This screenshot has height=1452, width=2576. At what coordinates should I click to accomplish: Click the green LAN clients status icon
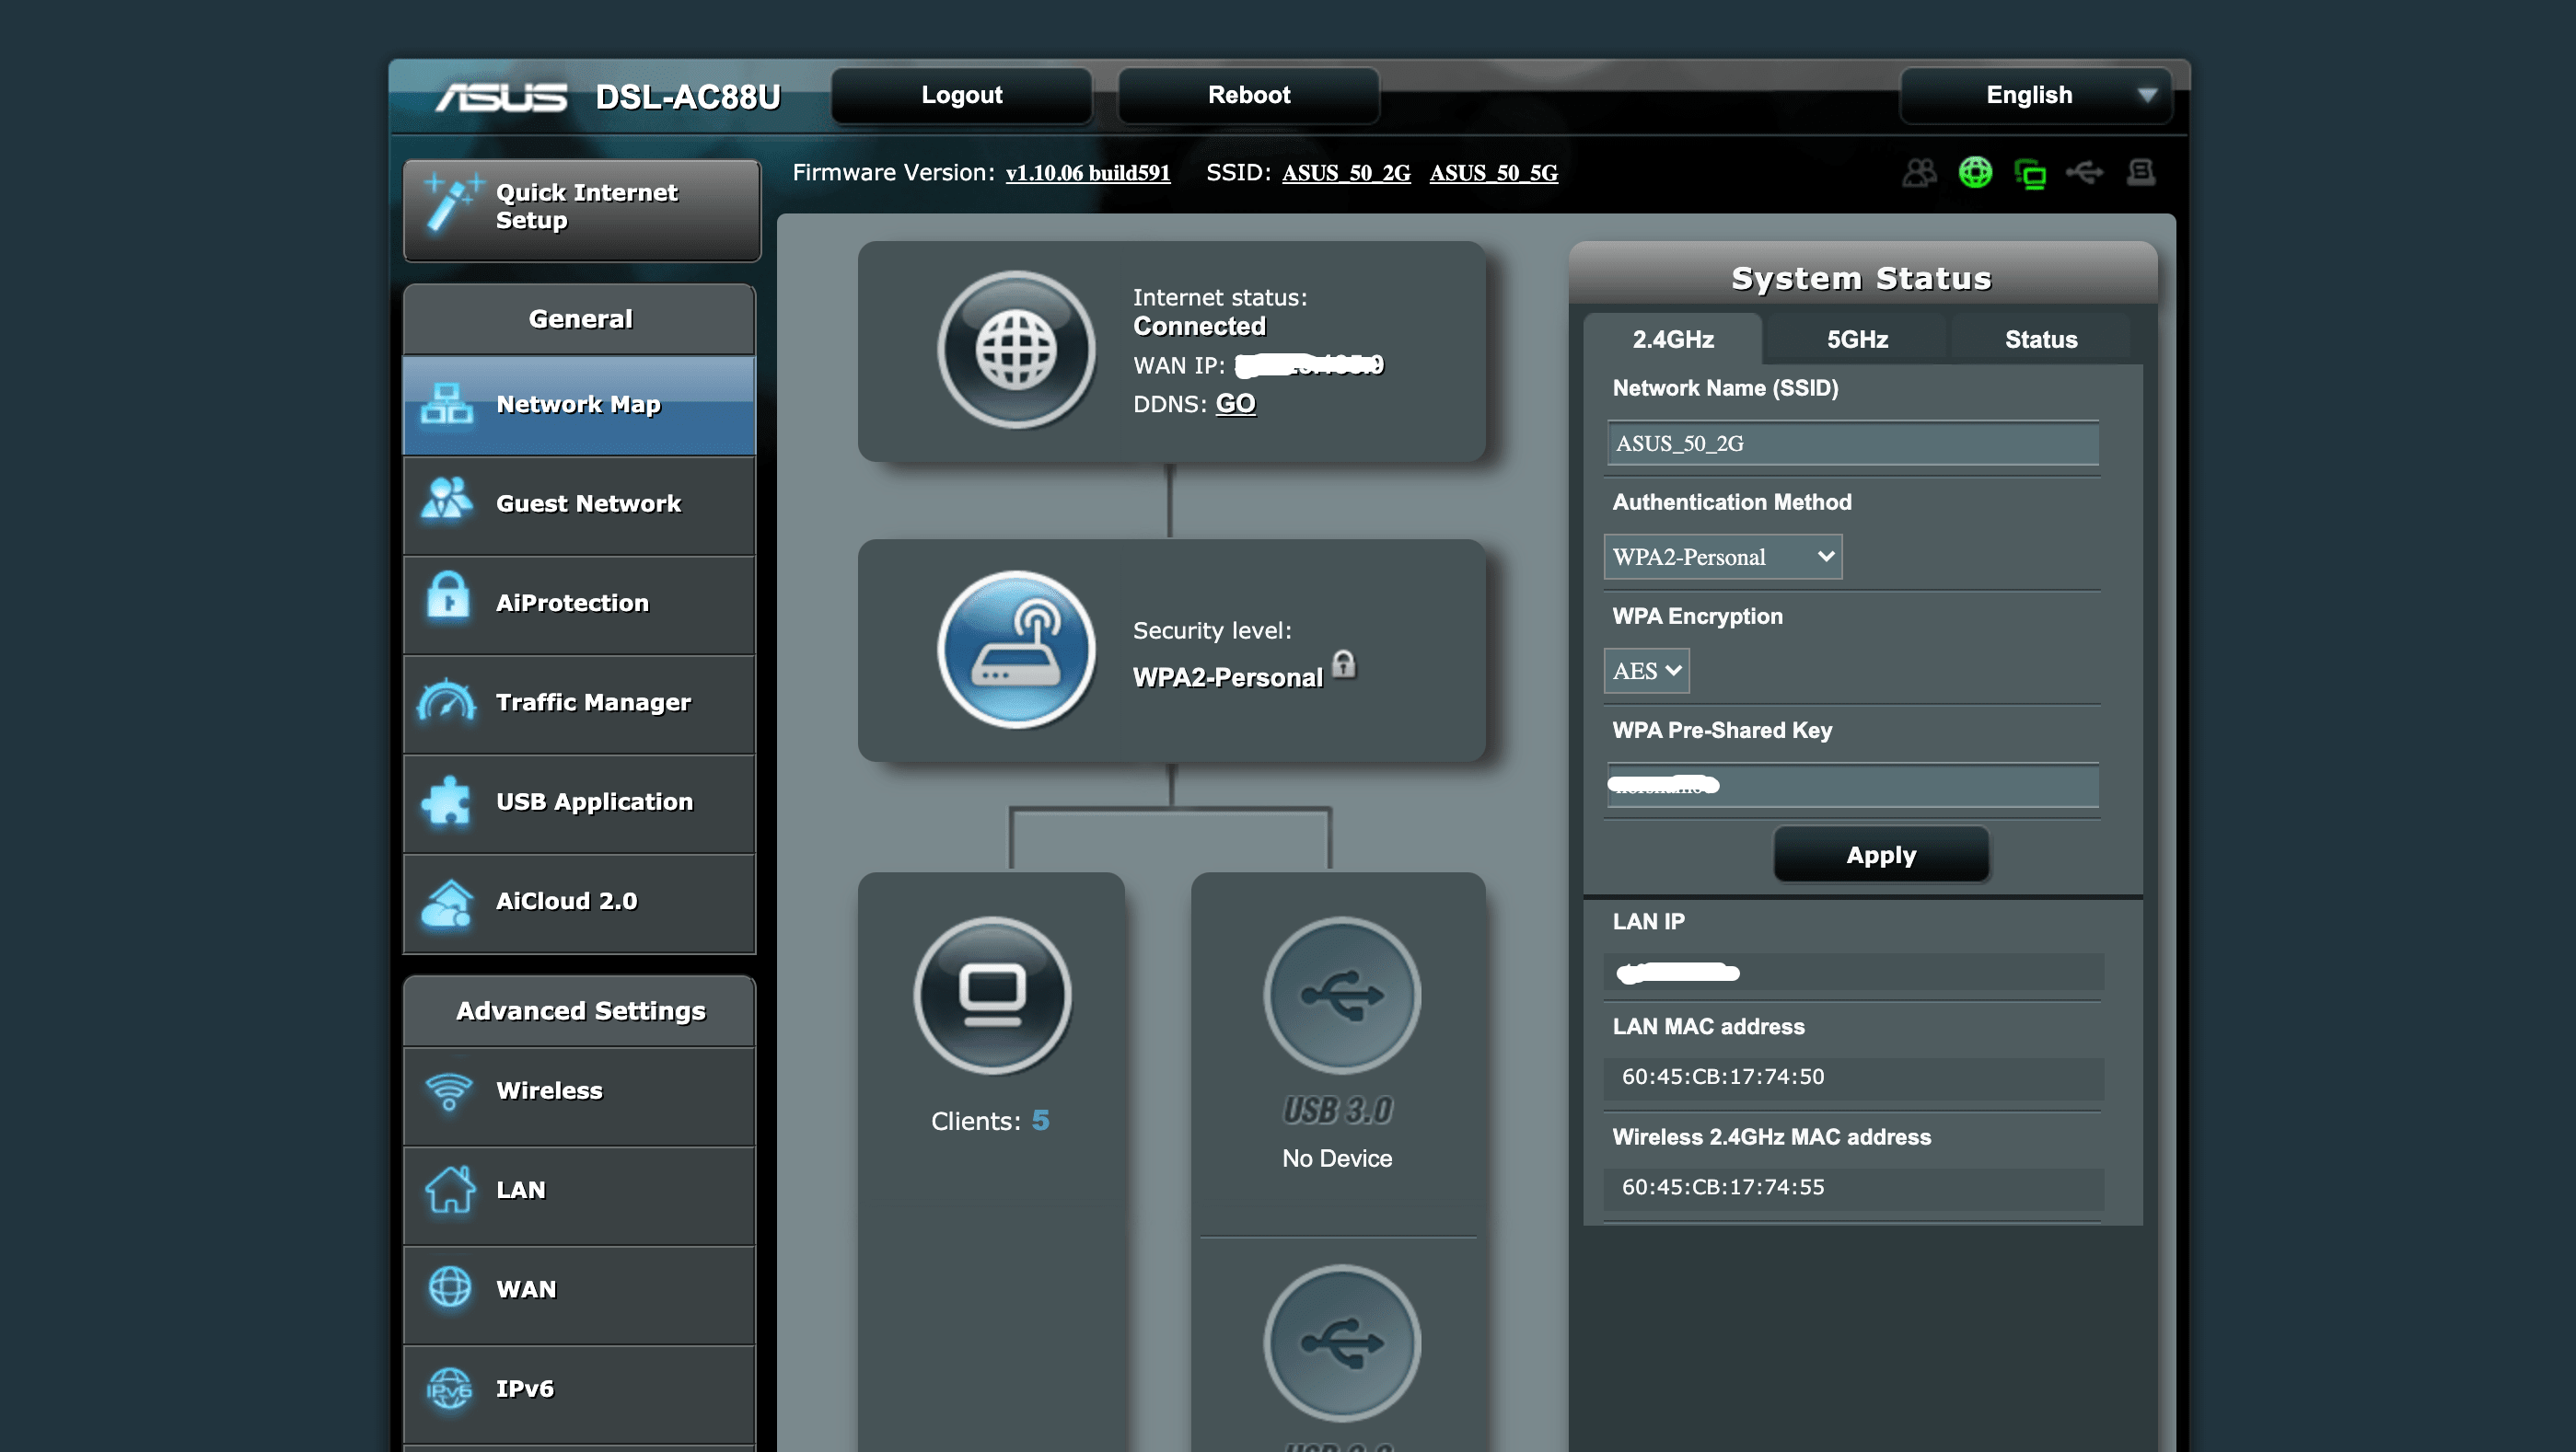point(2030,174)
